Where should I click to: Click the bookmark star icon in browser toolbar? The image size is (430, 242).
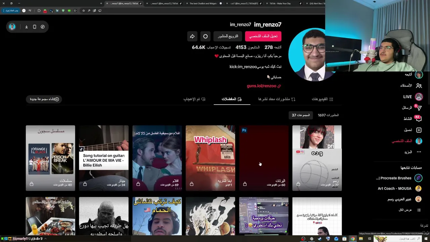point(84,10)
